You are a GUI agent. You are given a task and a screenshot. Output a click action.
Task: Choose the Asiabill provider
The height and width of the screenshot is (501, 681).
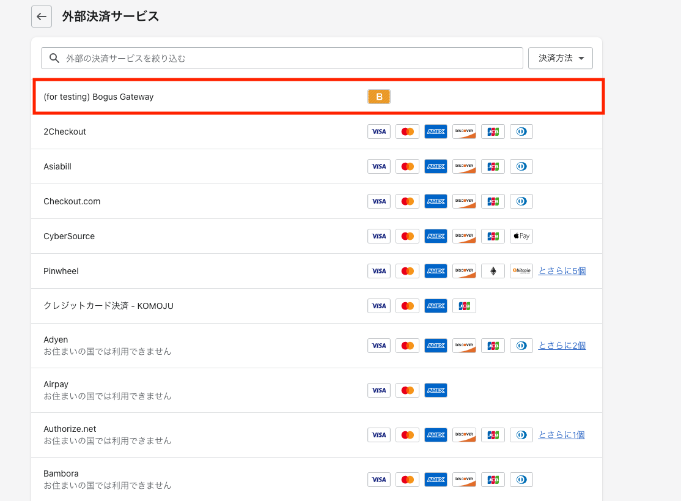[317, 166]
